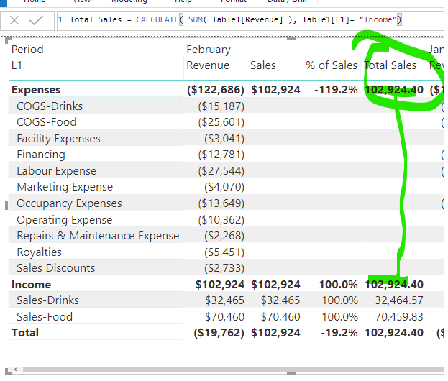Click the "Income" string in the formula
Screen dimensions: 448x381
tap(378, 19)
